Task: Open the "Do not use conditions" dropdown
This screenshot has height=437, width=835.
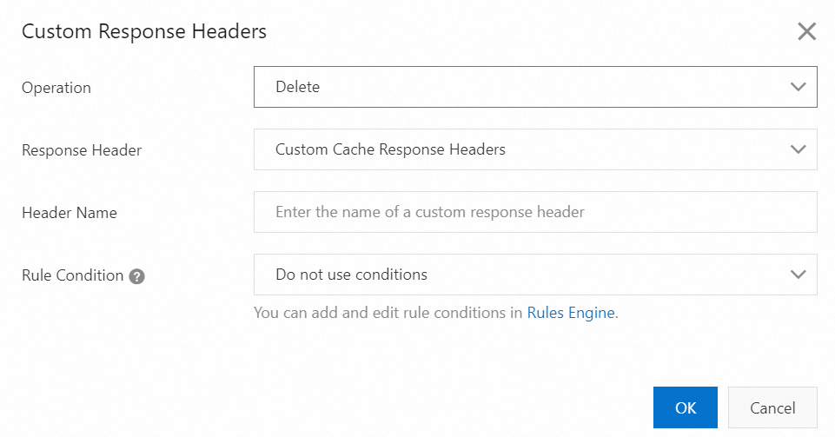Action: (534, 275)
